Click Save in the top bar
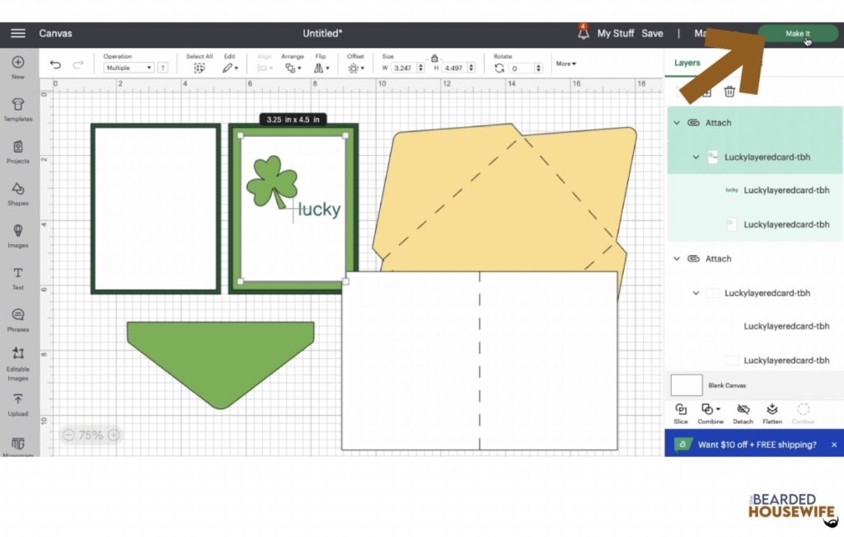 pyautogui.click(x=652, y=33)
